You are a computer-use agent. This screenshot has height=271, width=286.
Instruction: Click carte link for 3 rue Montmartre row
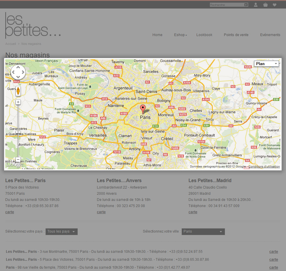click(x=274, y=252)
